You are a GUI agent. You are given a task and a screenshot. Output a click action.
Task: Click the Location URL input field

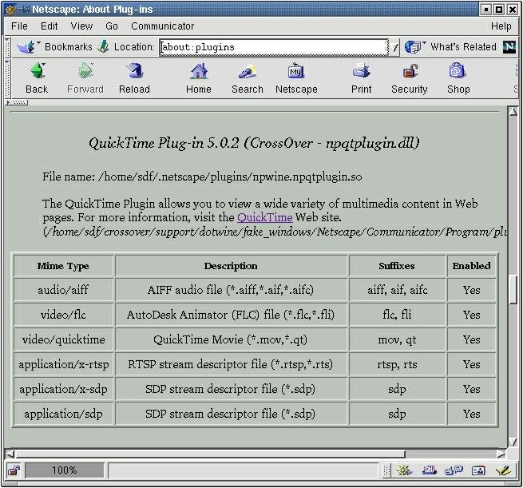[x=274, y=47]
